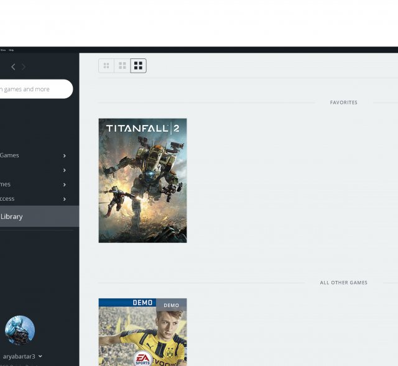The image size is (398, 366).
Task: Expand the Origin Access sidebar chevron
Action: (65, 199)
